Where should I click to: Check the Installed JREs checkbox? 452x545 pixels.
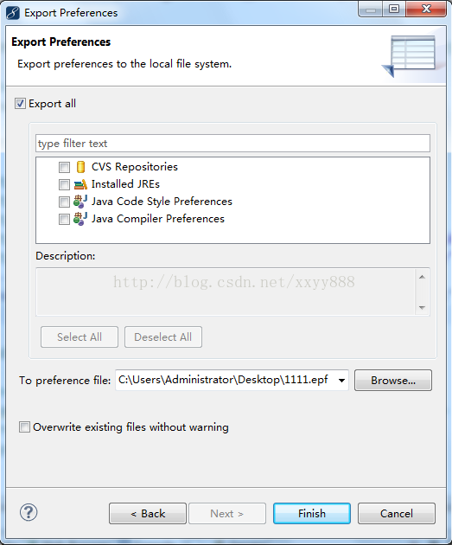(64, 184)
